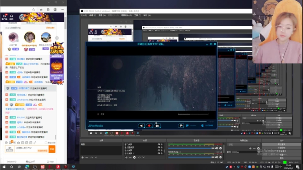The width and height of the screenshot is (303, 170).
Task: Open the scene transition type dropdown
Action: [244, 144]
